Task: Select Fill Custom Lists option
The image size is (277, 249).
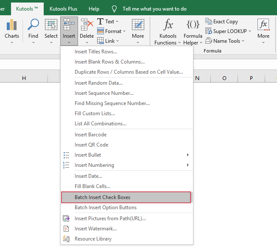Action: (x=127, y=113)
